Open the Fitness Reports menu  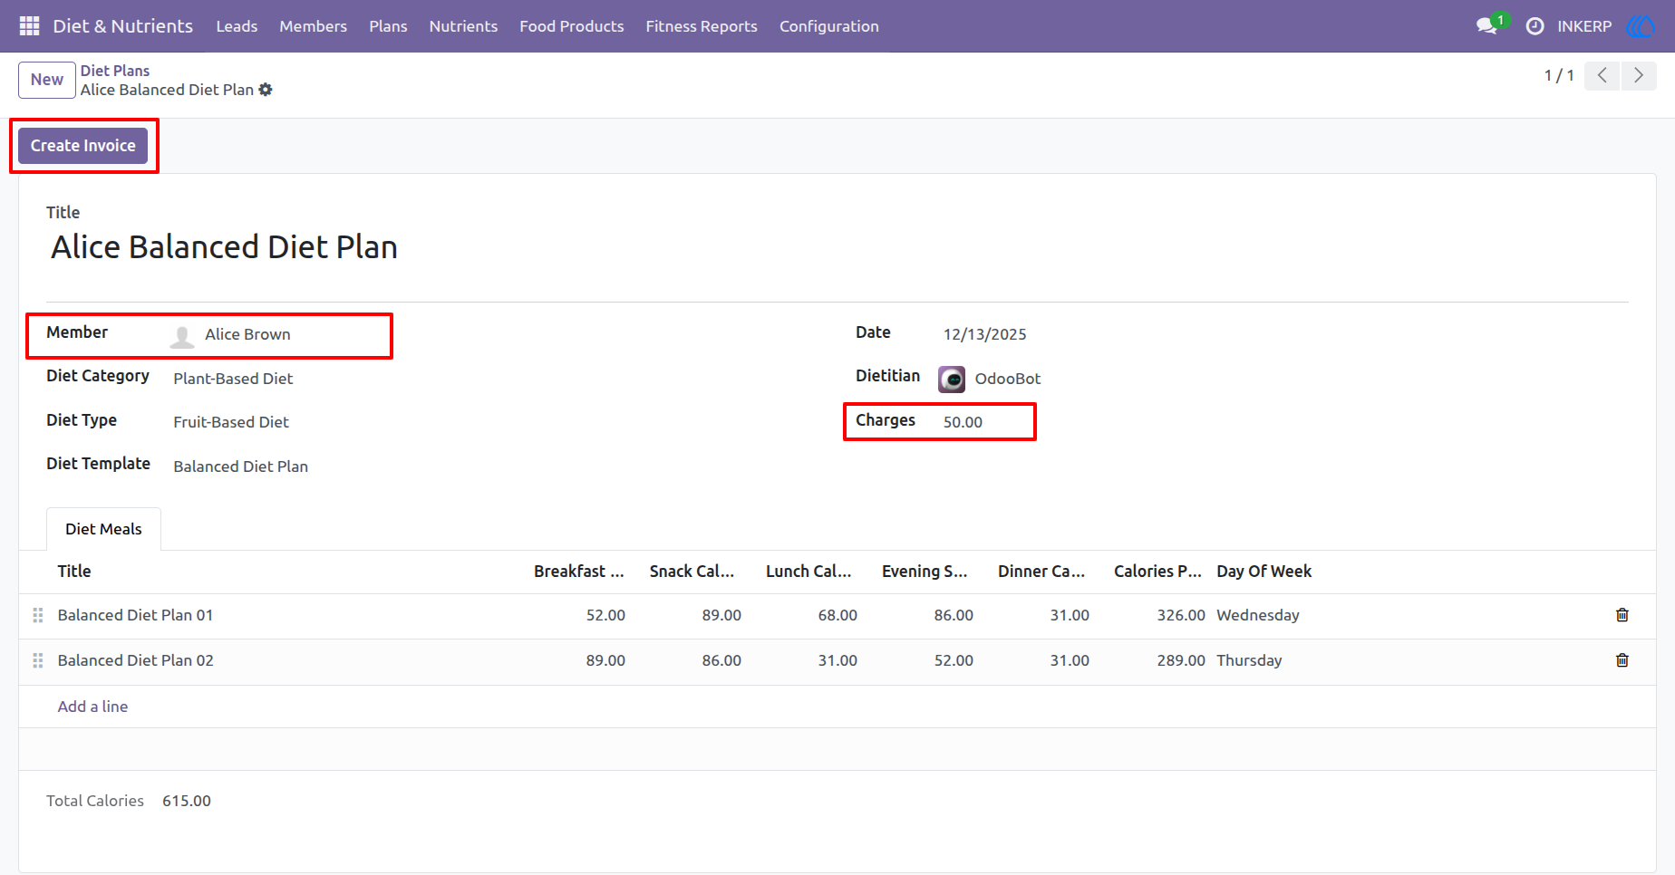(x=702, y=26)
